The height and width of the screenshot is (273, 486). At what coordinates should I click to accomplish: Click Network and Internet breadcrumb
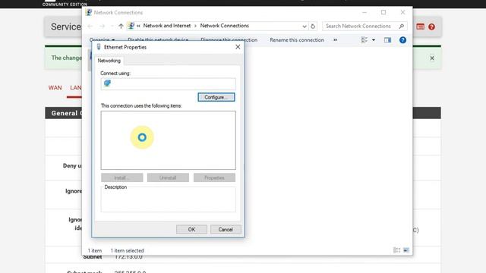tap(167, 26)
